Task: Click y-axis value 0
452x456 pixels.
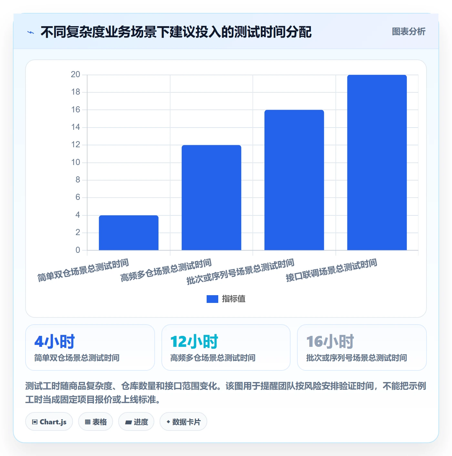Action: (x=78, y=250)
